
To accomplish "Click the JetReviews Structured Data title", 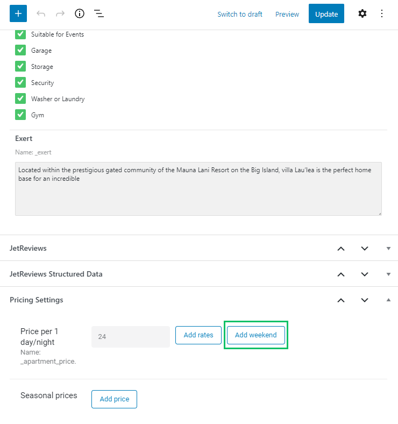I will (x=56, y=274).
